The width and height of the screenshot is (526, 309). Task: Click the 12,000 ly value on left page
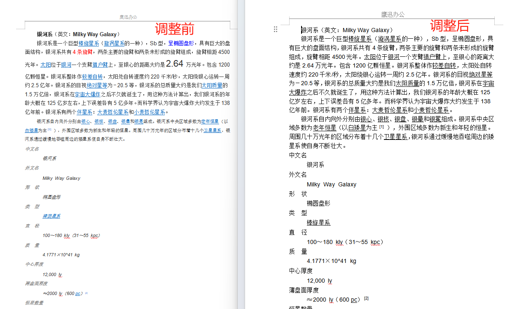click(52, 274)
